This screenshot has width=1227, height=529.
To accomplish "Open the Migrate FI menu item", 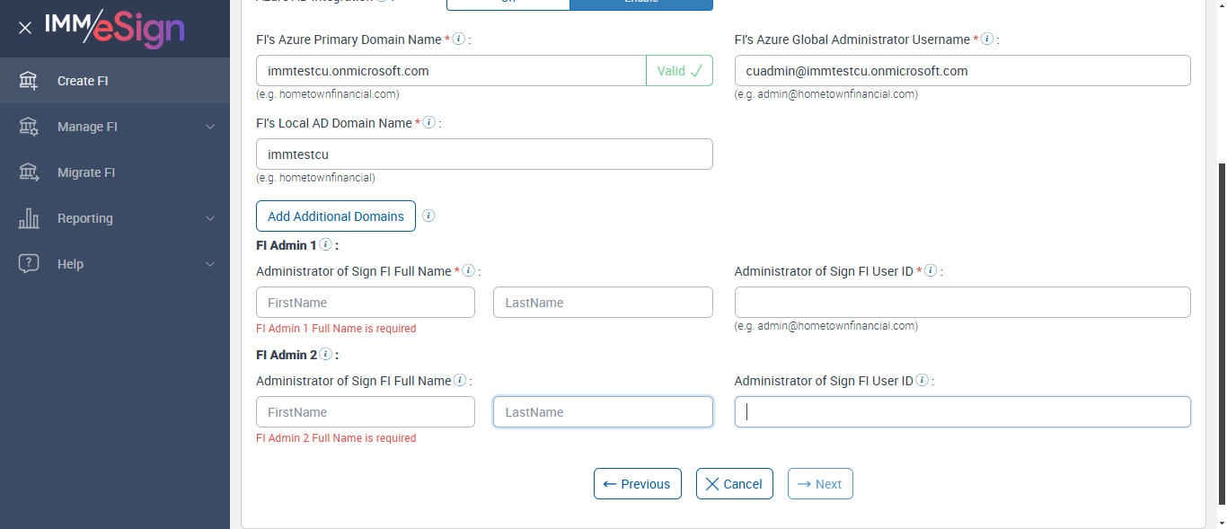I will [86, 172].
